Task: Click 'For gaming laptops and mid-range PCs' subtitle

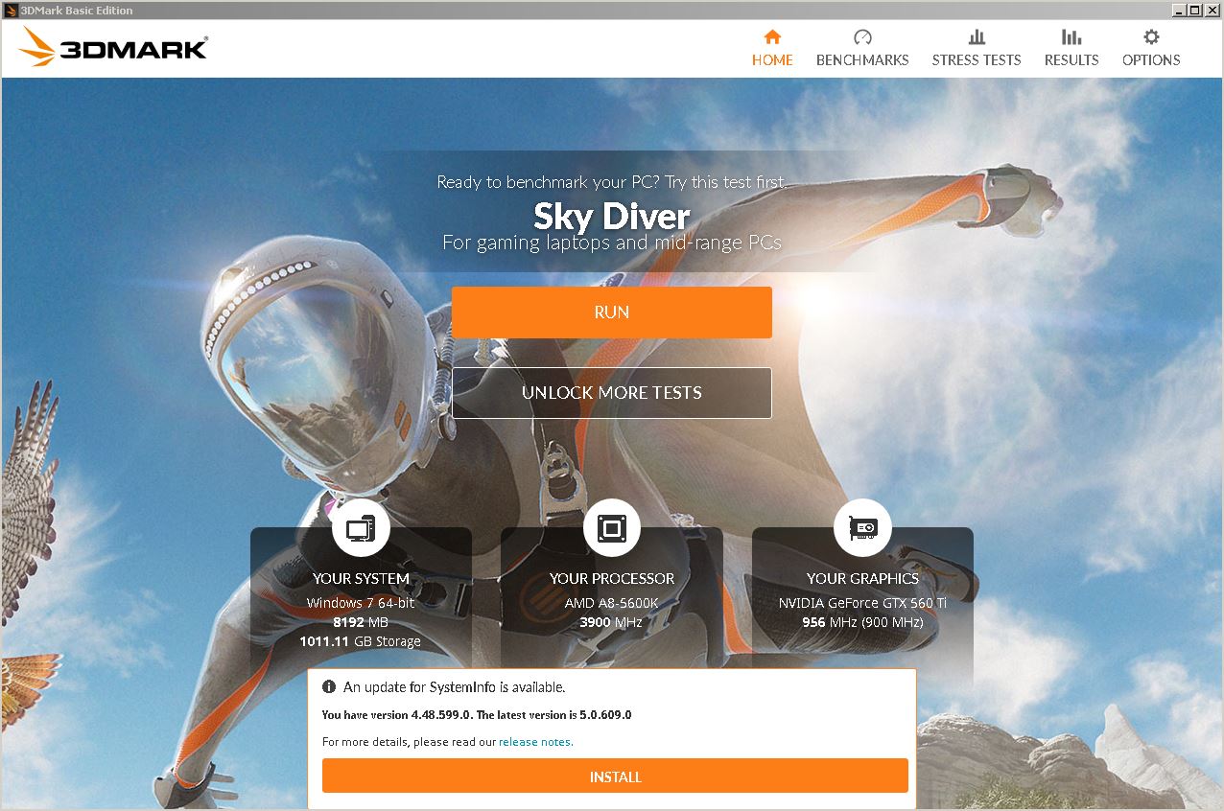Action: pos(612,243)
